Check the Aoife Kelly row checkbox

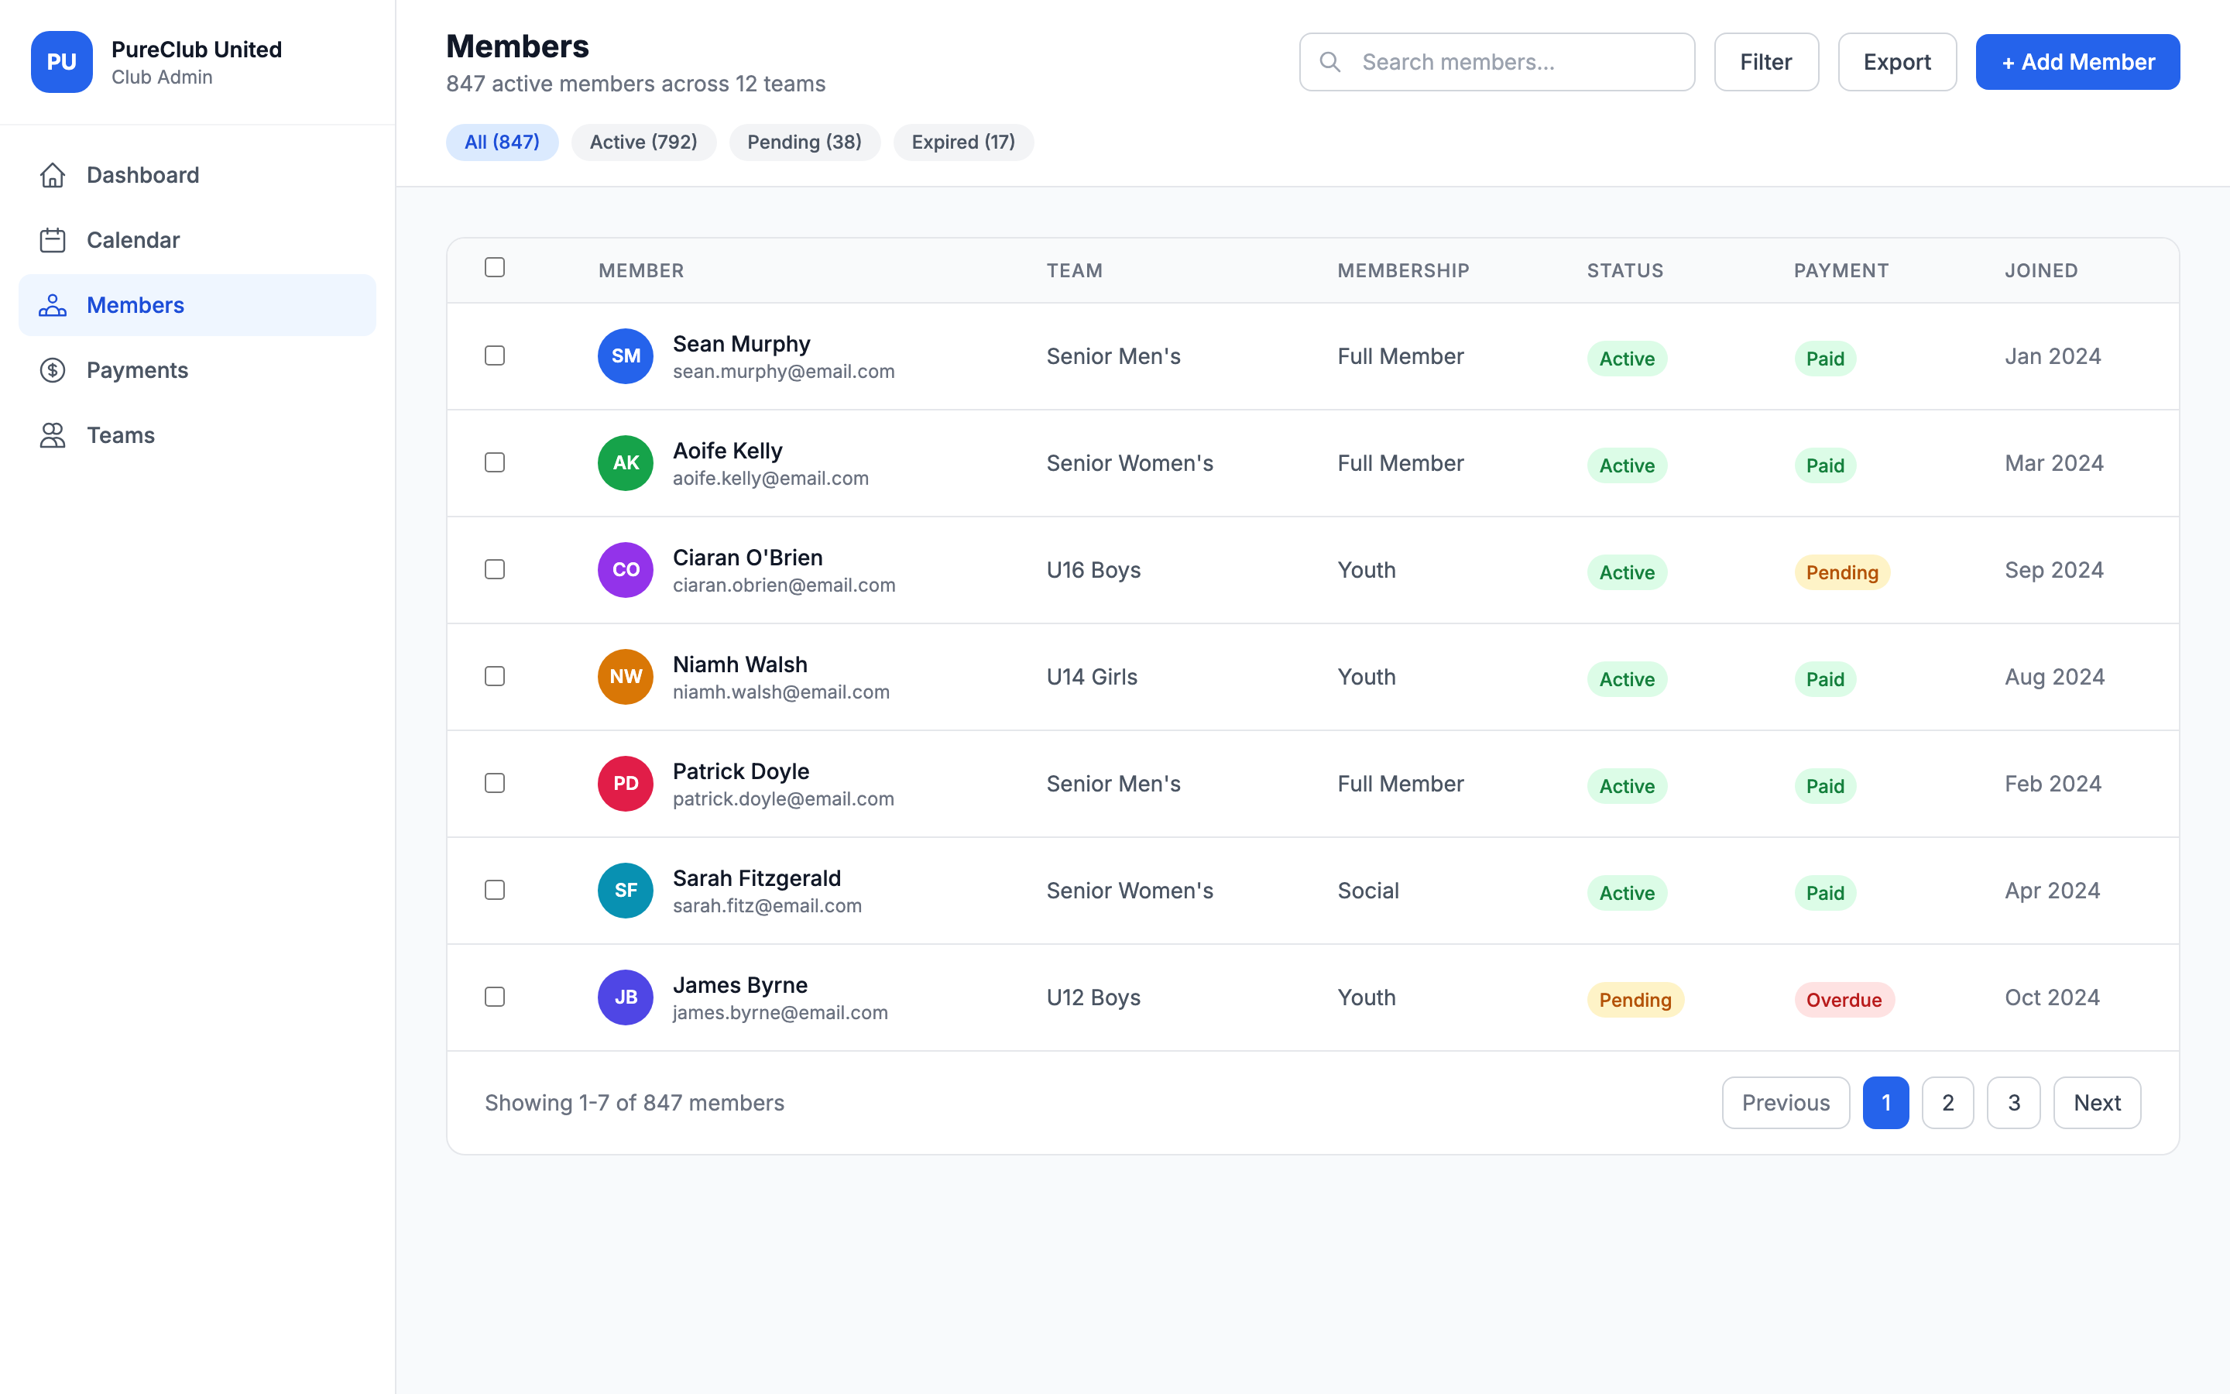(495, 463)
